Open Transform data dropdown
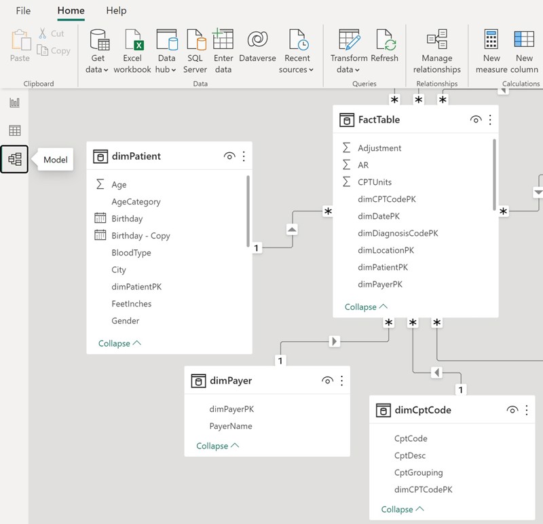 (x=349, y=51)
